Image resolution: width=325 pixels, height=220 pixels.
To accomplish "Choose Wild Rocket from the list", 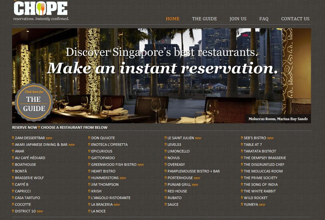I will pos(256,198).
